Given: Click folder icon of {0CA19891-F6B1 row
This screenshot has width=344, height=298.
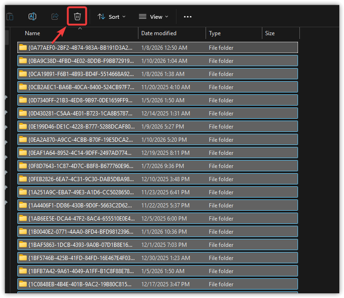Looking at the screenshot, I should click(23, 74).
